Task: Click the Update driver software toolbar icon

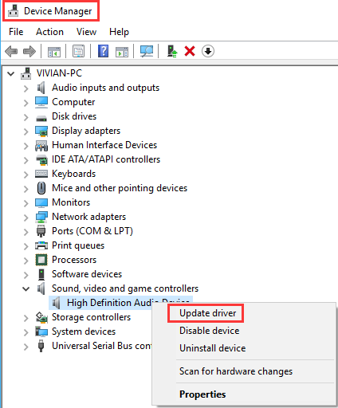Action: [172, 51]
